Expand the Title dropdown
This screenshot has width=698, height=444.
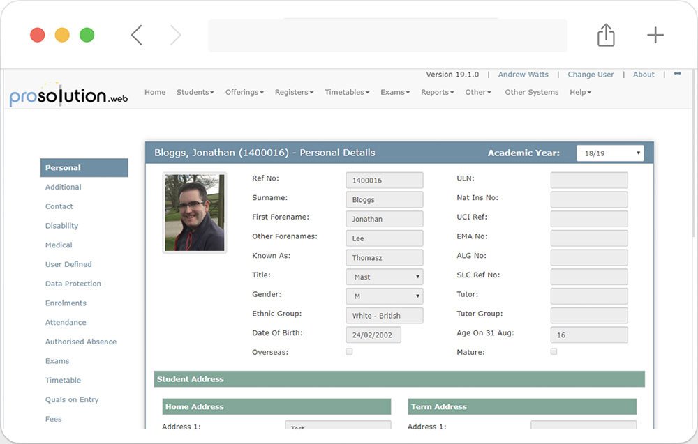click(x=384, y=277)
